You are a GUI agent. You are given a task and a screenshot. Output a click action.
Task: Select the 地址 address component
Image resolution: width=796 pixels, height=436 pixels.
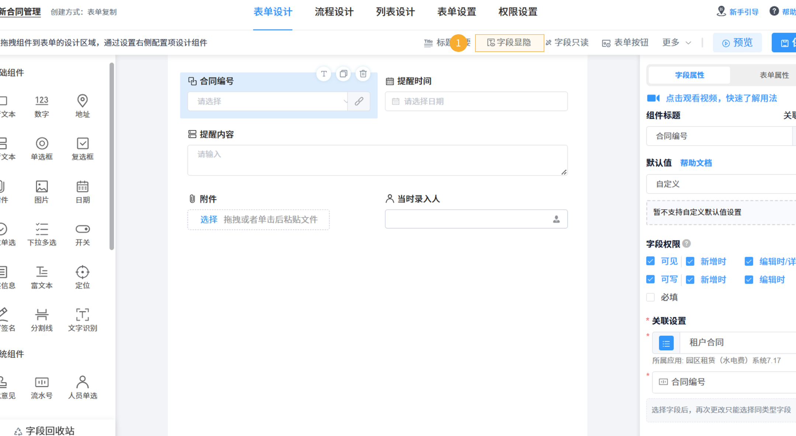[x=82, y=106]
